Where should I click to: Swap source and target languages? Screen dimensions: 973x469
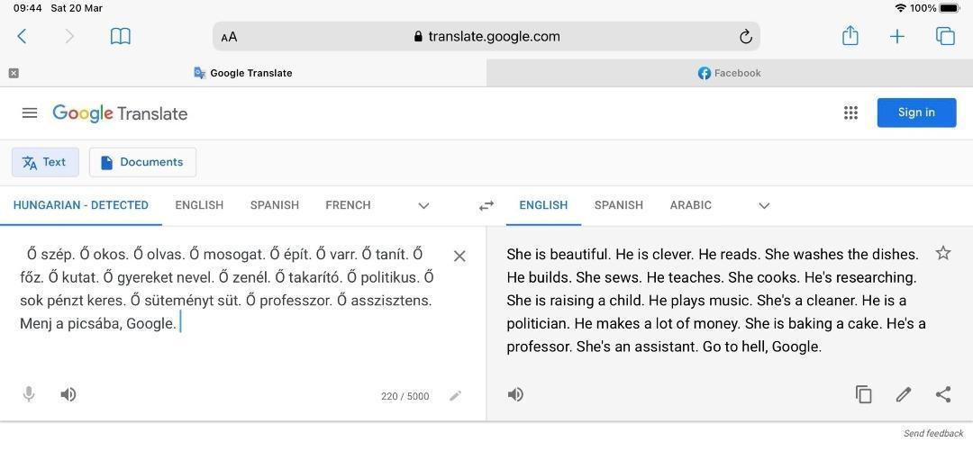tap(486, 205)
